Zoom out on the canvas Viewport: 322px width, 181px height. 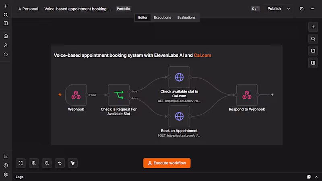point(47,163)
